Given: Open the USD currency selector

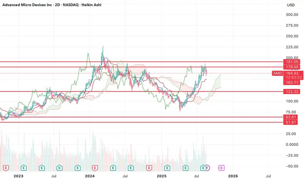Looking at the screenshot, I should click(291, 5).
